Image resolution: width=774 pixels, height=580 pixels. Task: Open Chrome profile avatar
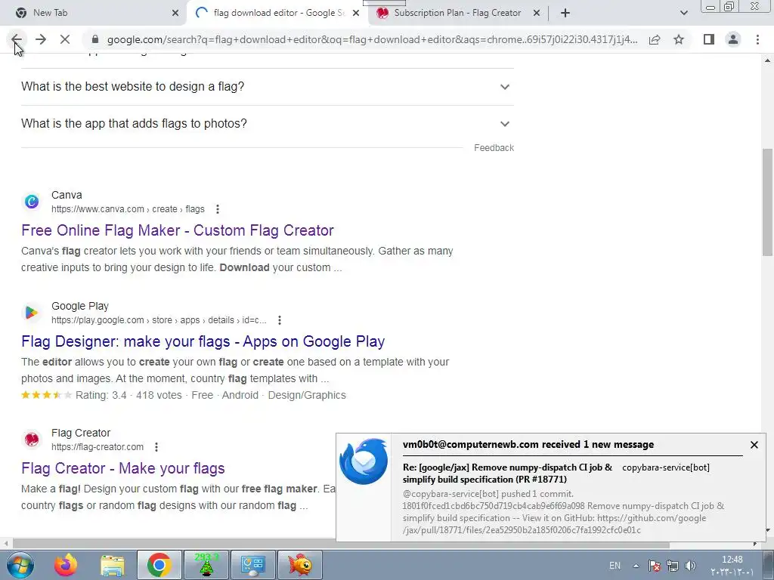(733, 39)
